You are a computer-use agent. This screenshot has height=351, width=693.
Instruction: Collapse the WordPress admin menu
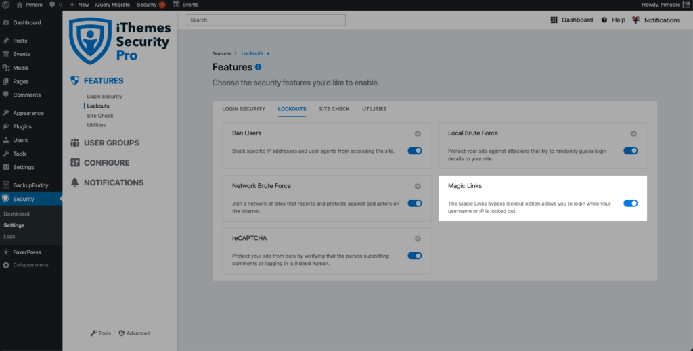point(26,265)
